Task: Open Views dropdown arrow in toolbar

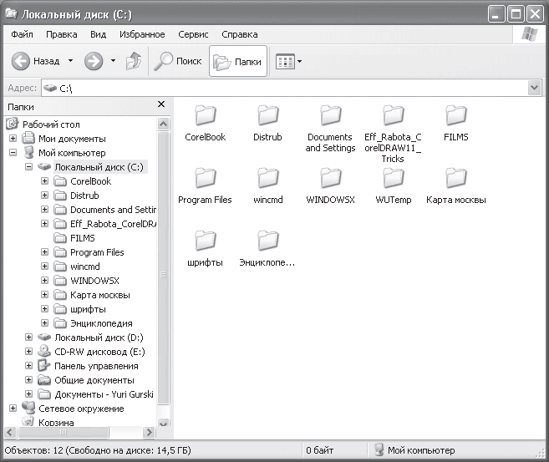Action: pos(299,62)
